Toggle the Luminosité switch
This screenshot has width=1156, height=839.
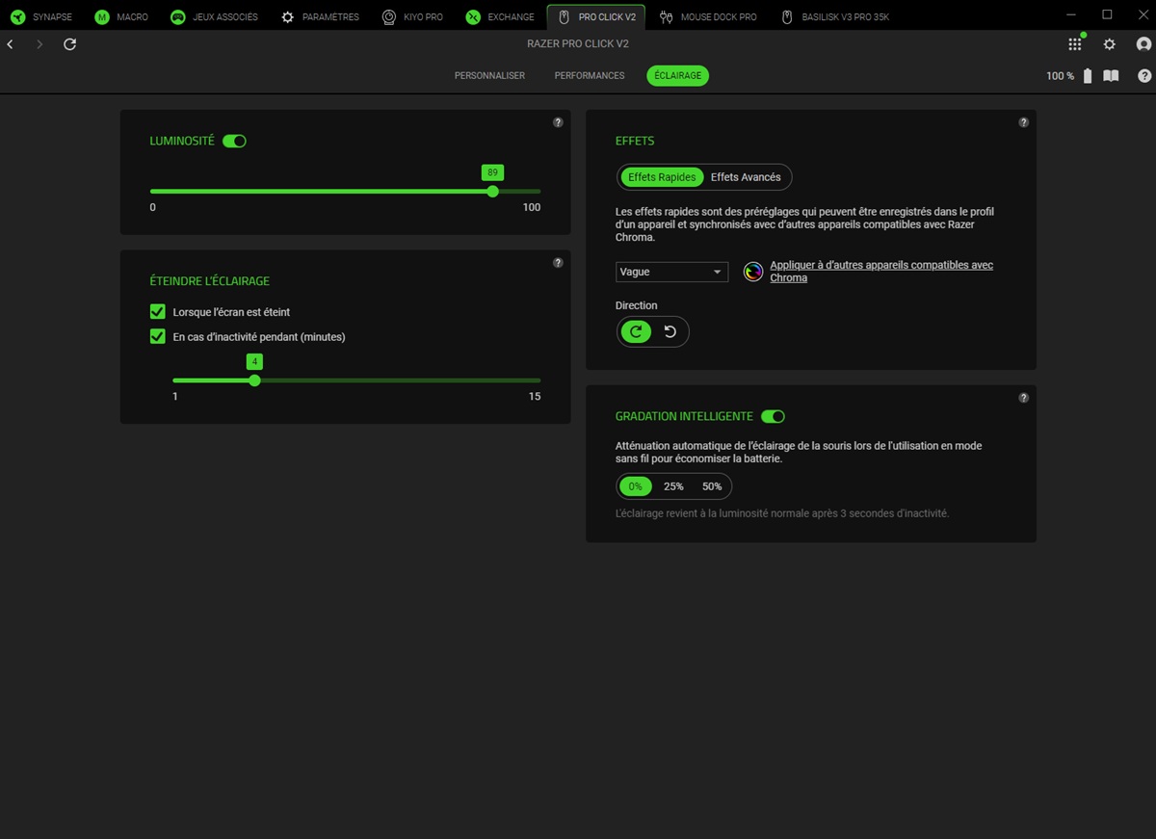(234, 141)
